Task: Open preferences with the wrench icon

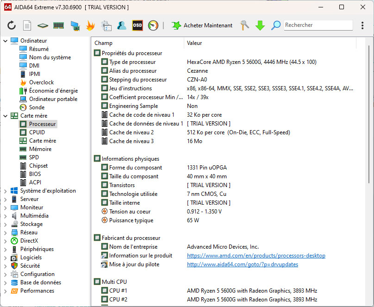Action: pyautogui.click(x=244, y=25)
